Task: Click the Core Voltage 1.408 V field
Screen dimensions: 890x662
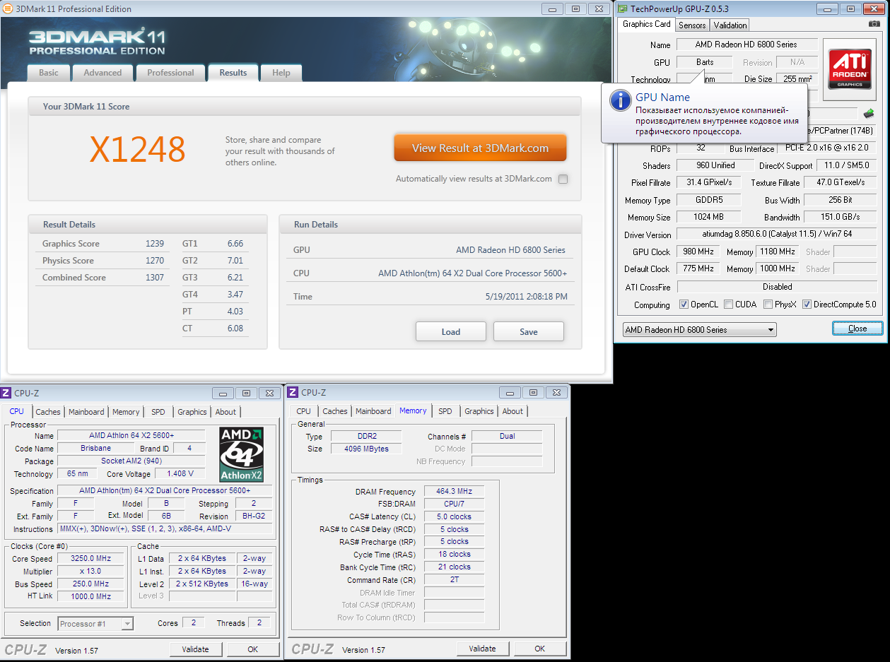Action: (180, 474)
